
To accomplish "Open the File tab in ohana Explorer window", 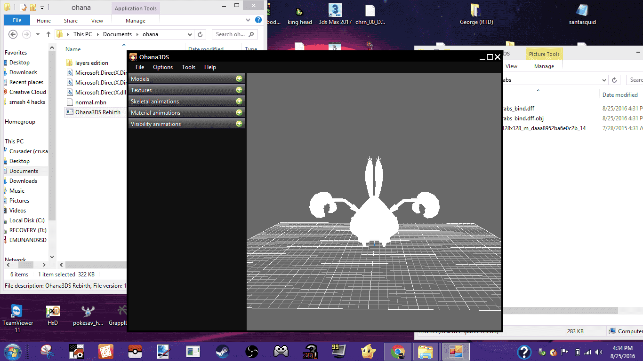I will 17,21.
